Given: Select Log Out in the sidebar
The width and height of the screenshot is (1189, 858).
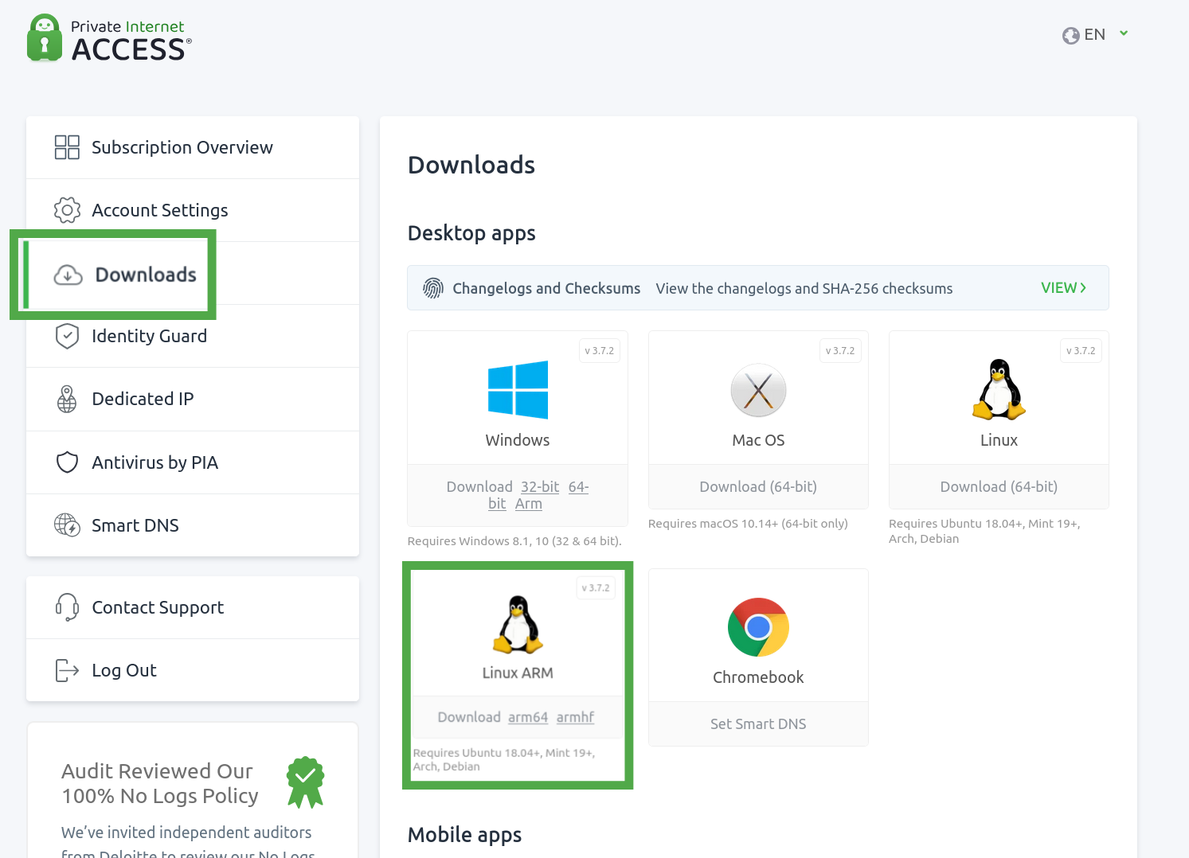Looking at the screenshot, I should point(193,670).
